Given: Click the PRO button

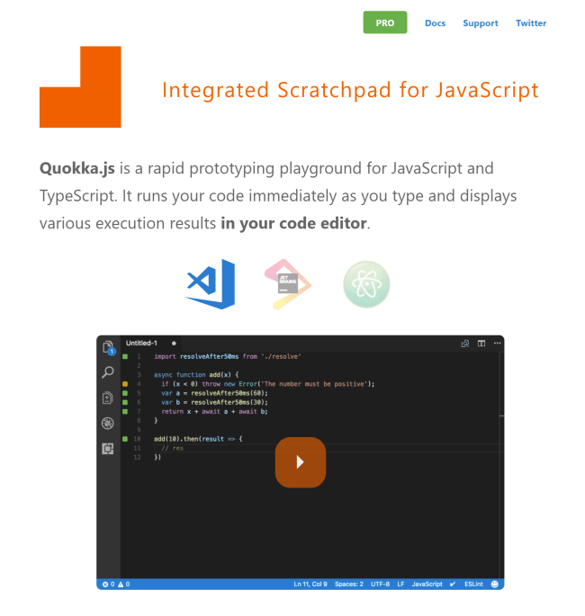Looking at the screenshot, I should (385, 22).
